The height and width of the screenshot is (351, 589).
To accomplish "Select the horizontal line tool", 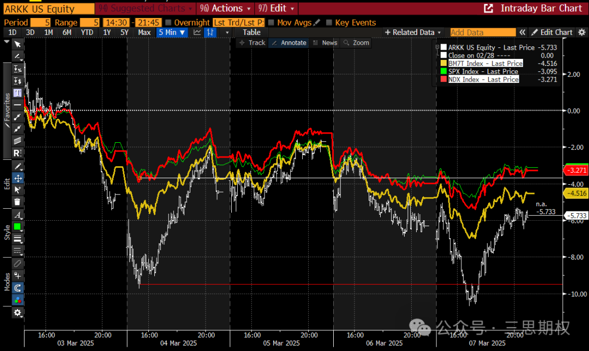I will [17, 105].
